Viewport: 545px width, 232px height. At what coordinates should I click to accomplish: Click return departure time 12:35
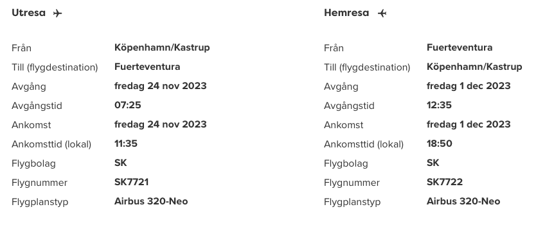point(439,105)
